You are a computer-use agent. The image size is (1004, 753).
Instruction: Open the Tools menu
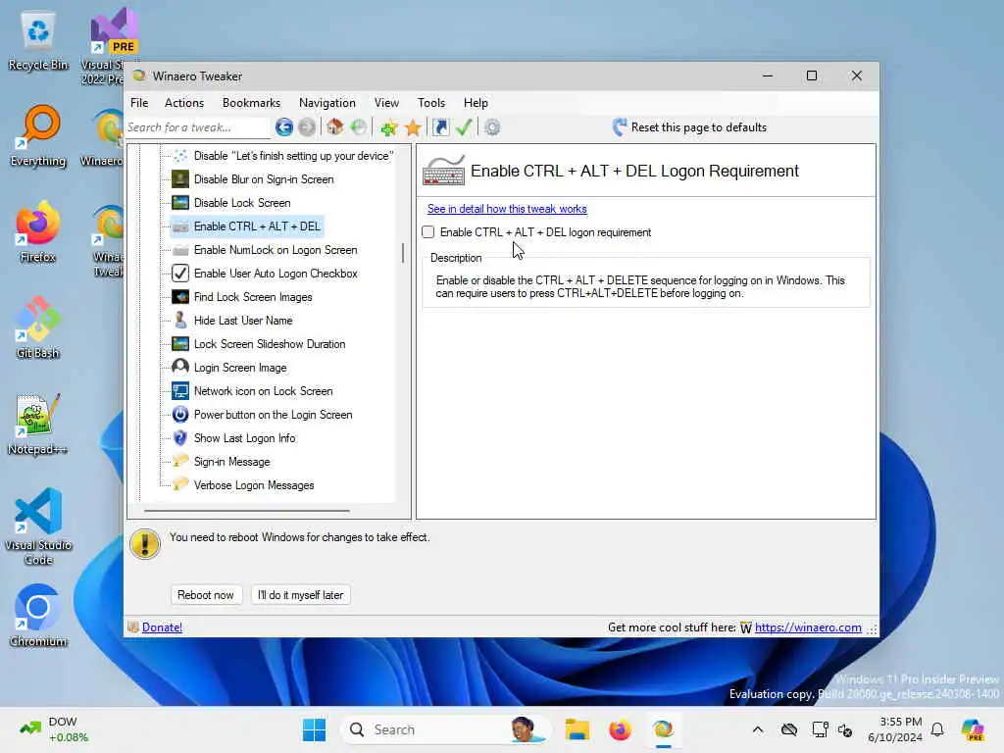click(x=431, y=102)
